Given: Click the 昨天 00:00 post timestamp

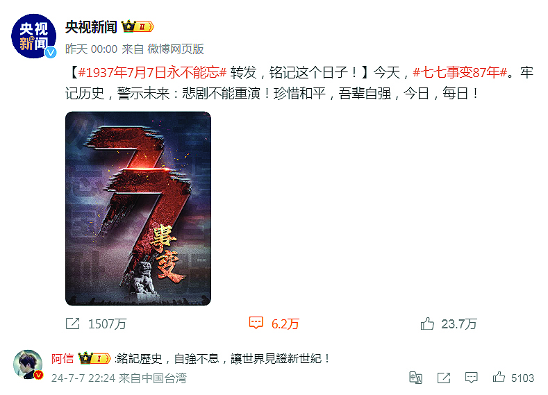Looking at the screenshot, I should (91, 49).
